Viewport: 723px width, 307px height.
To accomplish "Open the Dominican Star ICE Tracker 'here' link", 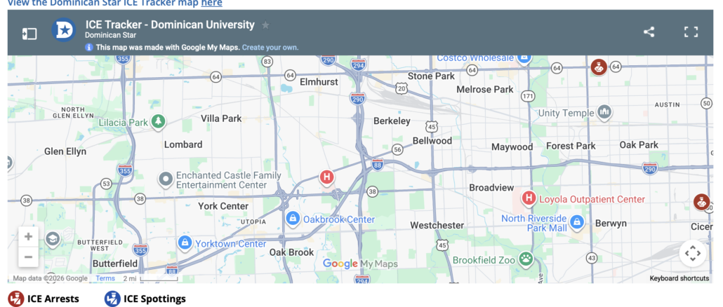I will [211, 4].
